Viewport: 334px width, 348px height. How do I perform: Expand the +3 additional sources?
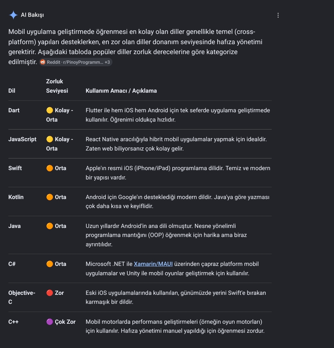click(x=107, y=62)
